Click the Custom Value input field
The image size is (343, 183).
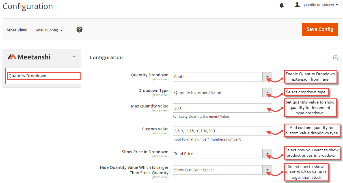click(x=222, y=131)
